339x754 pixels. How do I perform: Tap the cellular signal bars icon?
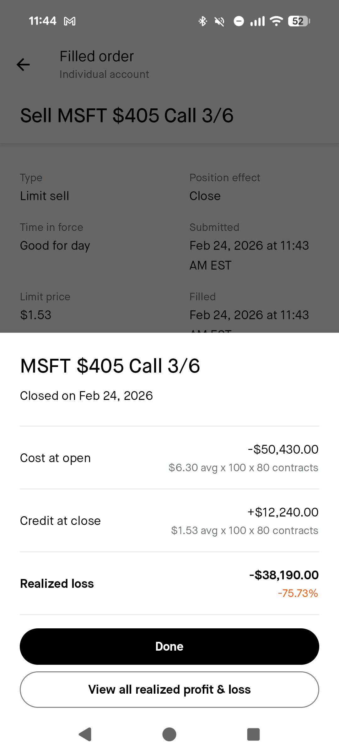pyautogui.click(x=257, y=21)
